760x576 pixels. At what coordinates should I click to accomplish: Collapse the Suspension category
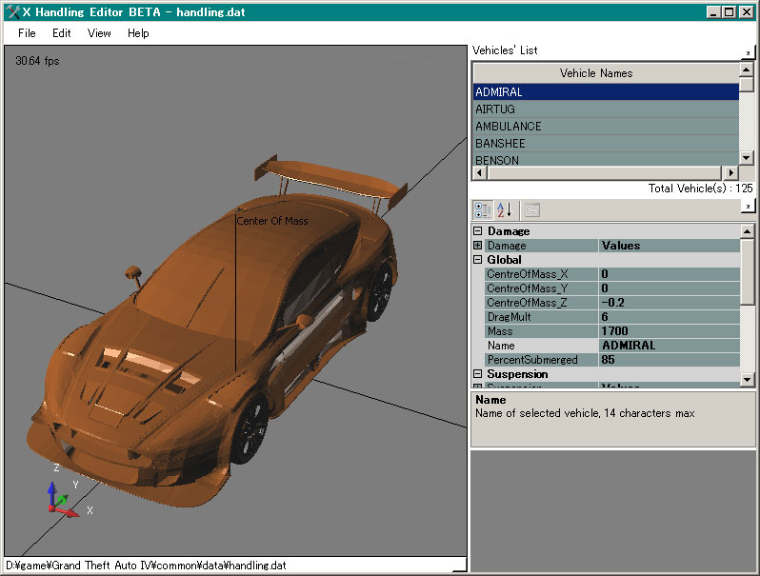478,374
